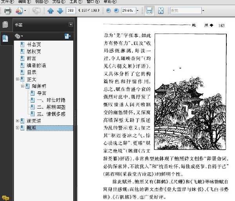This screenshot has width=235, height=201.
Task: Click the new bookmark icon
Action: point(68,36)
